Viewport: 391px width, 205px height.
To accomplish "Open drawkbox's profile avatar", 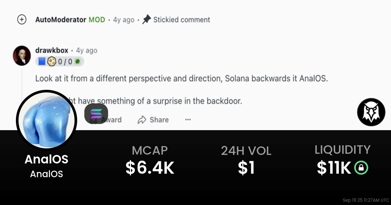I will [x=22, y=56].
